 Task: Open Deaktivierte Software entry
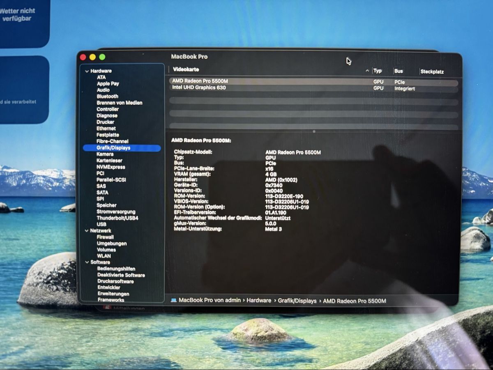click(x=121, y=275)
